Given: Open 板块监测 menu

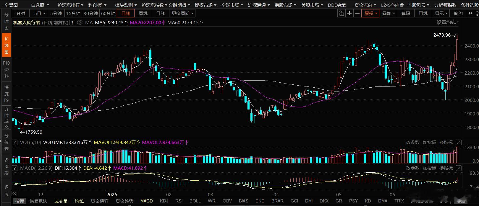Looking at the screenshot, I should [126, 5].
